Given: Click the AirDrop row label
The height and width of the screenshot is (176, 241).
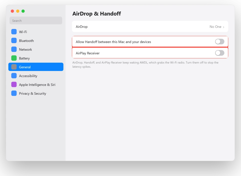Looking at the screenshot, I should (x=82, y=27).
